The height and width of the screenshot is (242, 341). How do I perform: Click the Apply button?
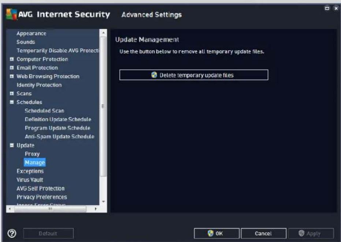click(x=311, y=234)
